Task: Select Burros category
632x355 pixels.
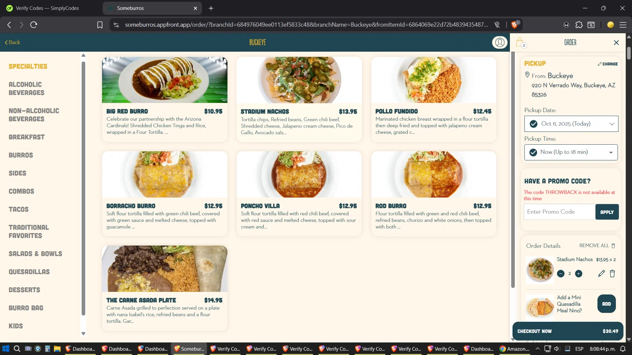Action: [21, 155]
